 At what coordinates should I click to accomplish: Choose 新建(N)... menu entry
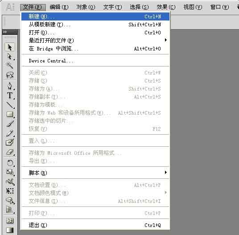[95, 16]
